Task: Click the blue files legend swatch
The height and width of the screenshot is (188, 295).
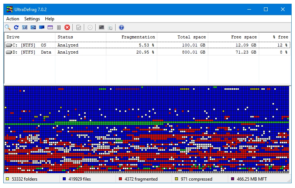Action: click(64, 179)
